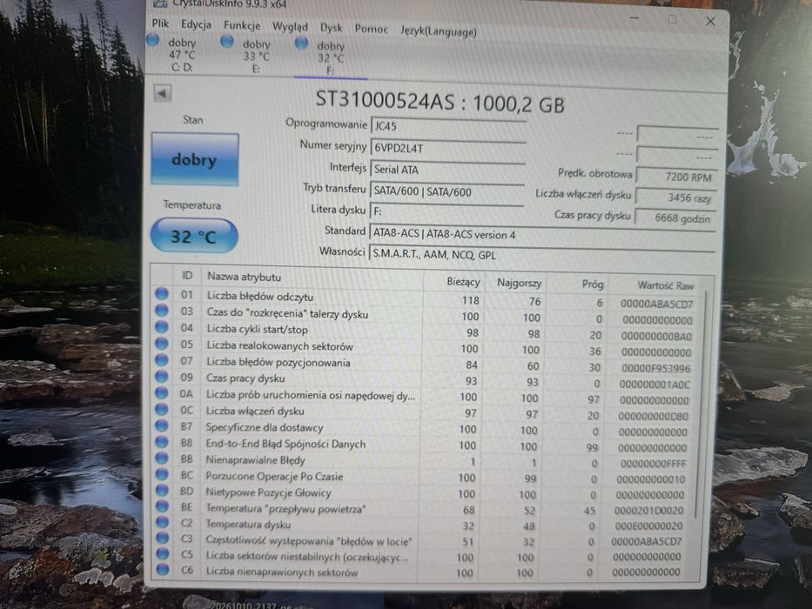Click status icon for attribute BB

tap(162, 458)
